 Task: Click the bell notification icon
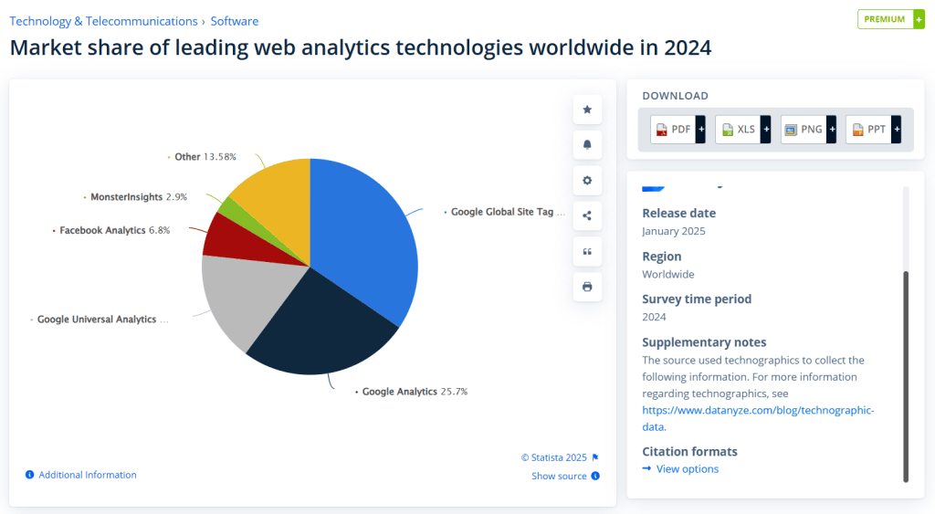point(587,145)
